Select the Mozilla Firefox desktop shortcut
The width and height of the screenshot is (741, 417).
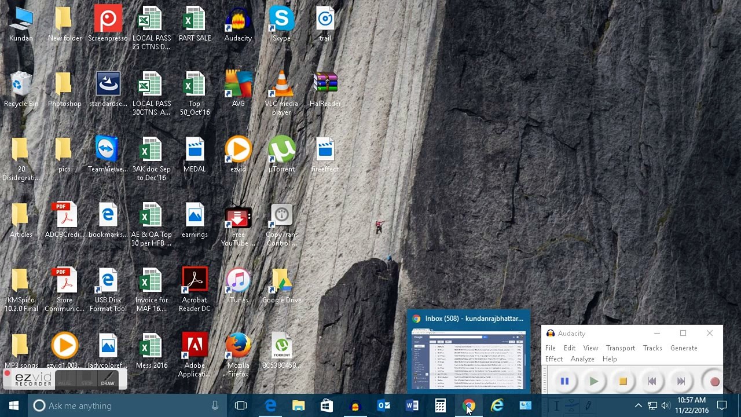tap(238, 356)
